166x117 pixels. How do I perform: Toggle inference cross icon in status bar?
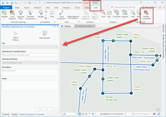click(x=90, y=114)
